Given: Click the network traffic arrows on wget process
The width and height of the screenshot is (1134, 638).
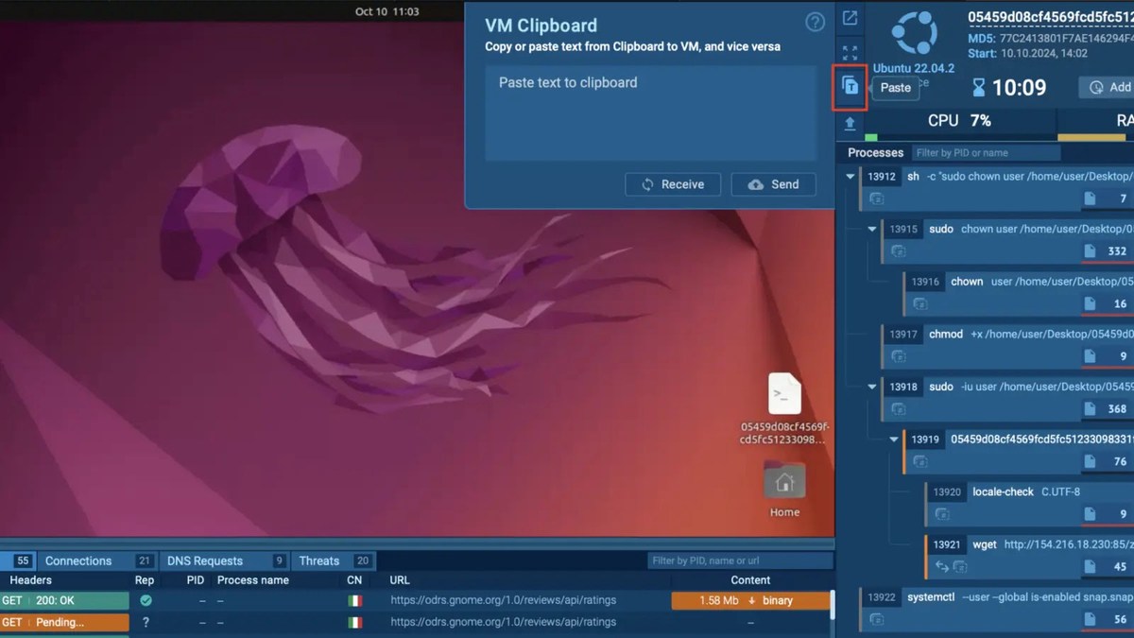Looking at the screenshot, I should tap(943, 566).
